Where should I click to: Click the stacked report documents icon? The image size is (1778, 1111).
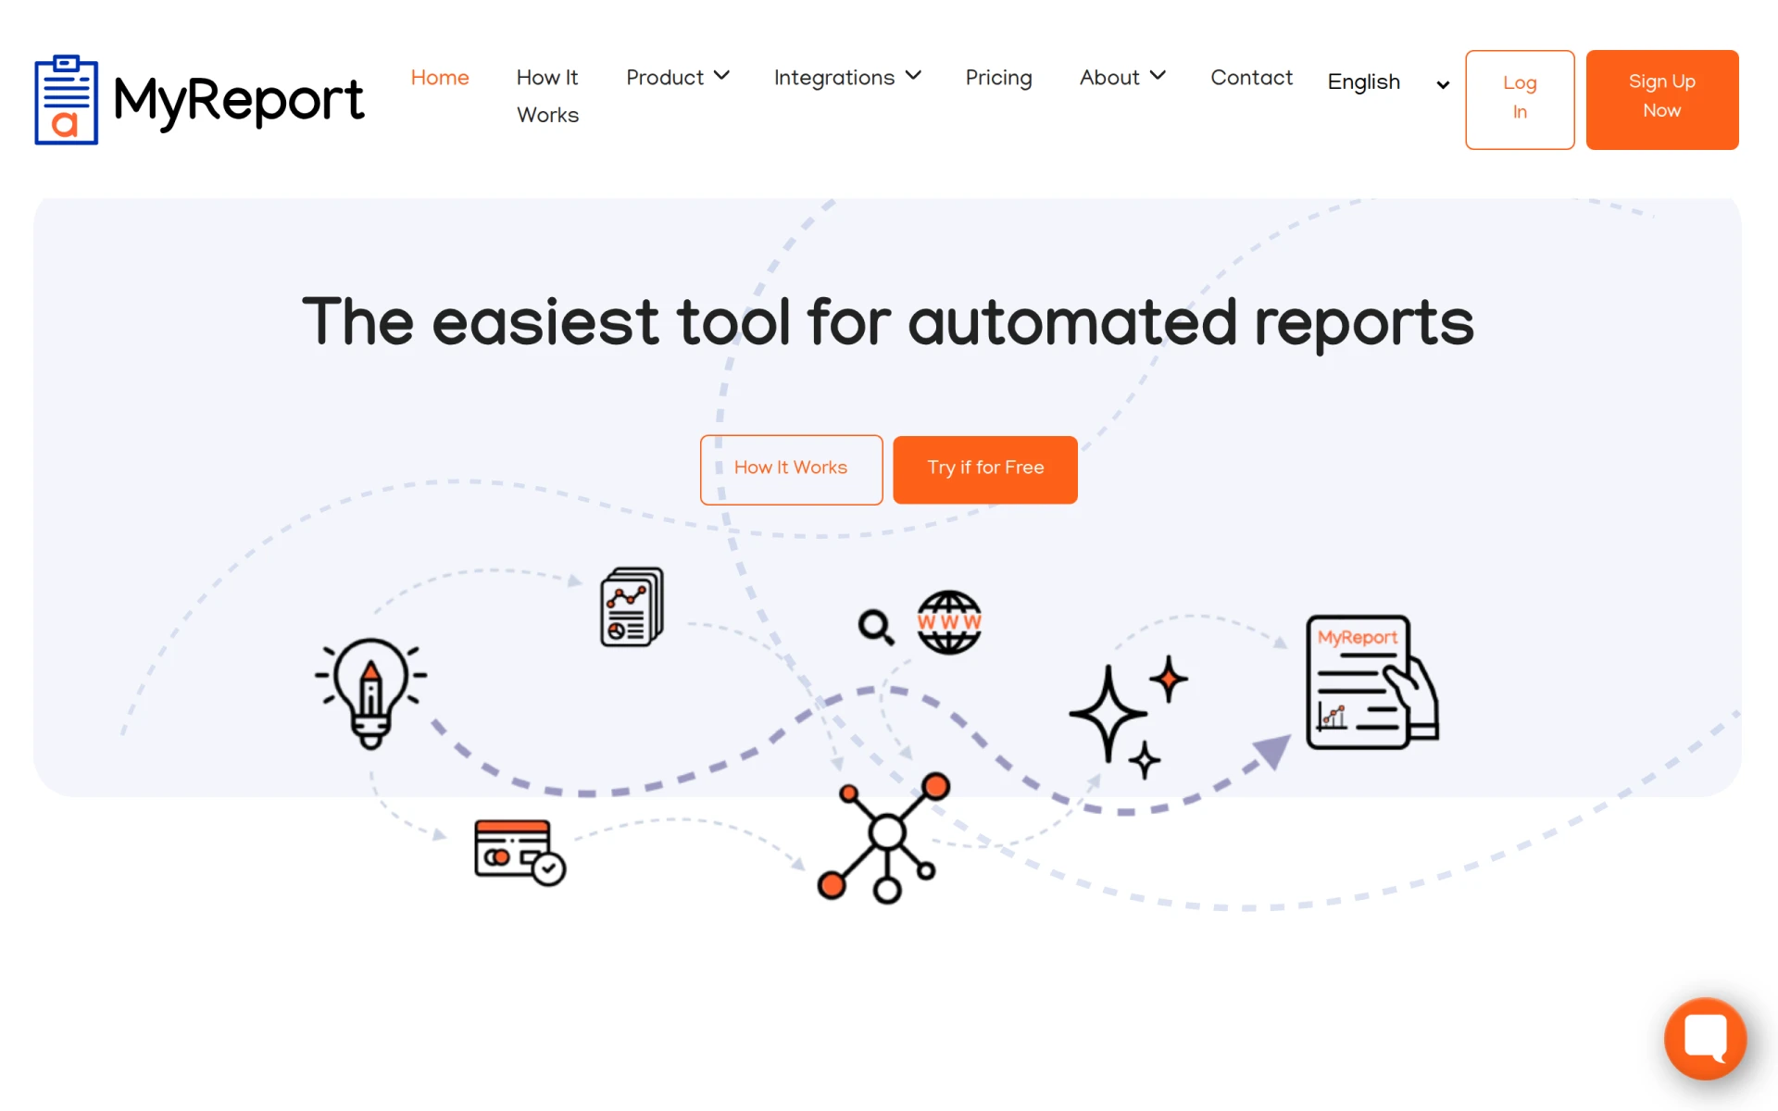tap(632, 607)
